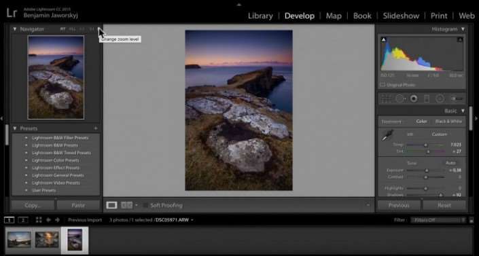Viewport: 479px width, 256px height.
Task: Add a new preset with plus icon
Action: tap(96, 128)
